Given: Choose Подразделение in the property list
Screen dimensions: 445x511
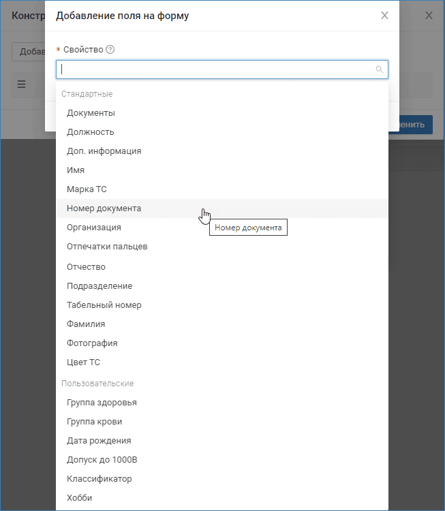Looking at the screenshot, I should pyautogui.click(x=99, y=286).
